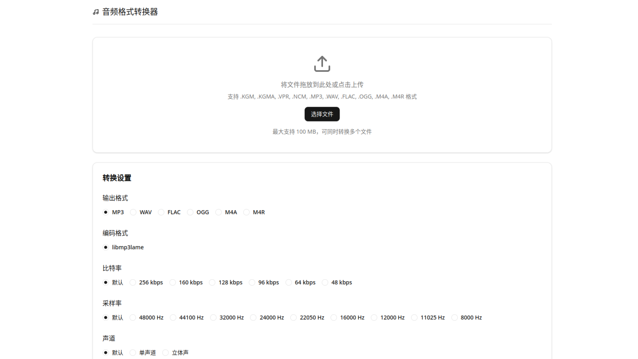Choose 44100 Hz sample rate
This screenshot has height=359, width=638.
pyautogui.click(x=173, y=317)
